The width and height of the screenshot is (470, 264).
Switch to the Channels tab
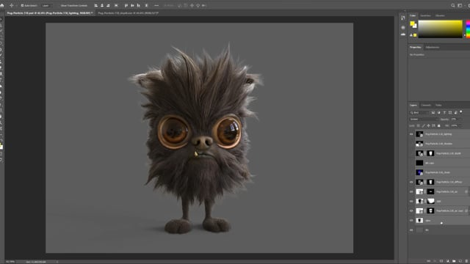pyautogui.click(x=426, y=105)
